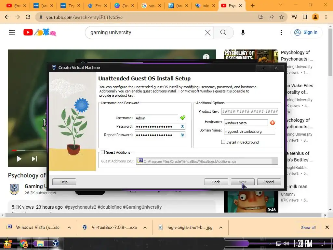
Task: Edit the Domain Name field
Action: (249, 132)
